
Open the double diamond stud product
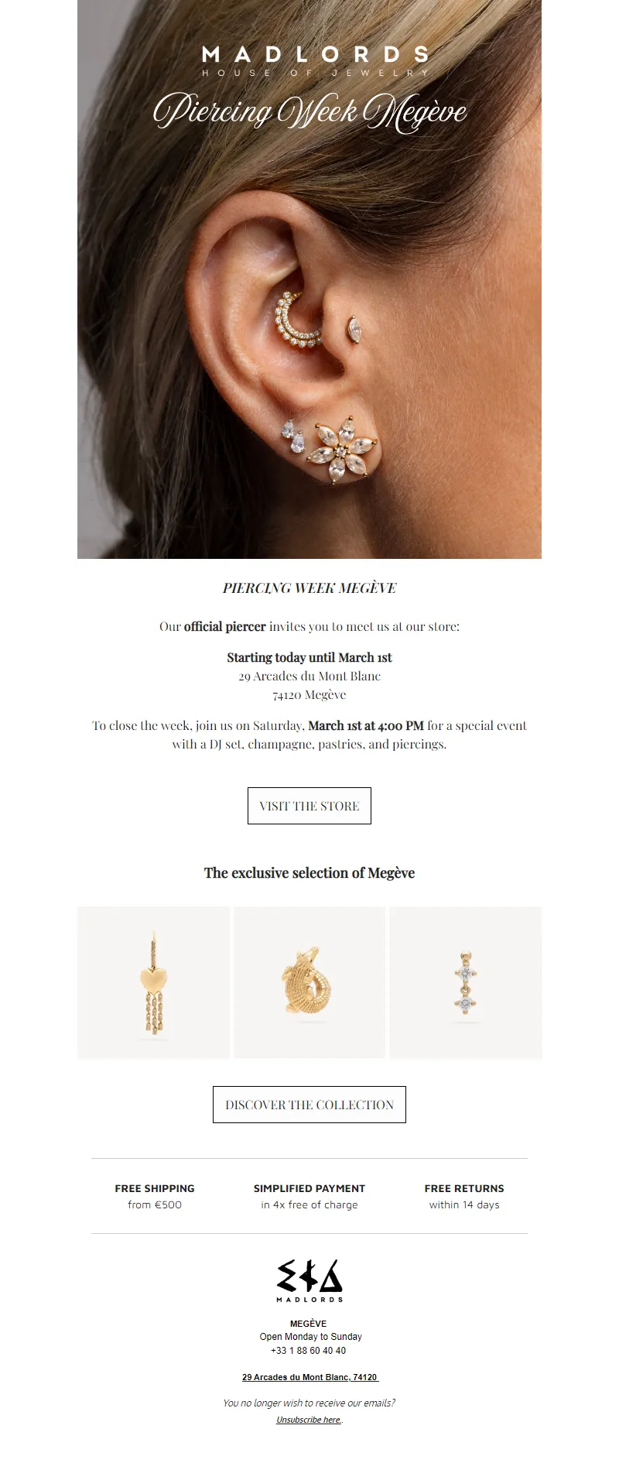tap(465, 982)
